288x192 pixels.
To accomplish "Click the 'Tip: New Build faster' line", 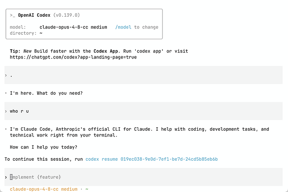I will point(99,51).
